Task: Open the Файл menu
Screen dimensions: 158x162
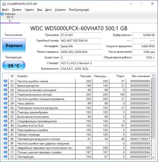Action: [x=6, y=9]
